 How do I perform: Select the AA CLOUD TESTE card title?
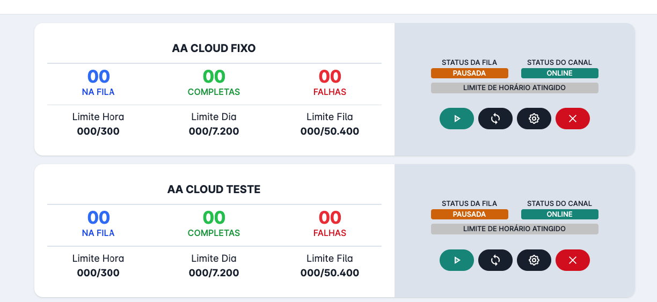(214, 189)
